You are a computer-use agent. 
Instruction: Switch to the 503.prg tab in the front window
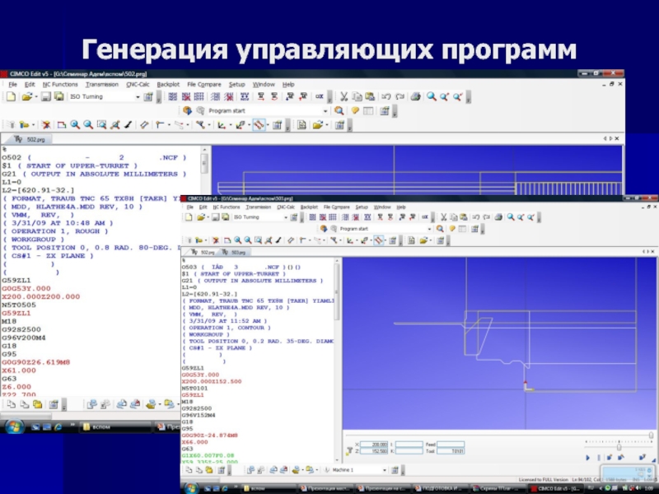pyautogui.click(x=238, y=253)
